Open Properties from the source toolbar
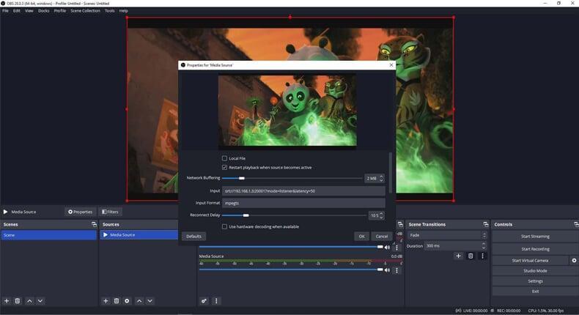The height and width of the screenshot is (315, 579). click(x=80, y=212)
